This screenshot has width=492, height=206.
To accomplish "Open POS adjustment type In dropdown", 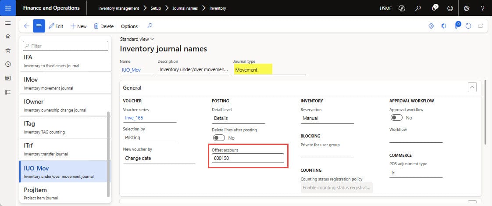I will (416, 173).
